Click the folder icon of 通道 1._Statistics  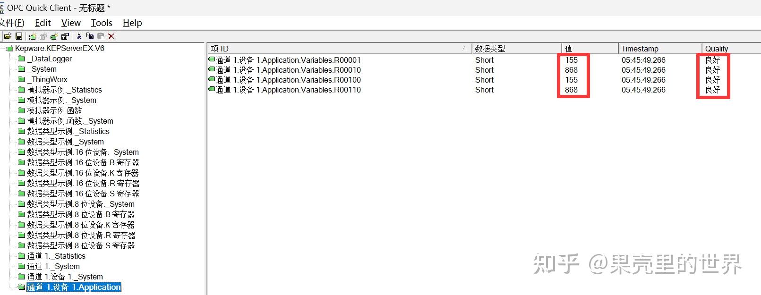pyautogui.click(x=21, y=256)
